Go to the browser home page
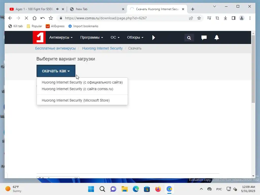The height and width of the screenshot is (195, 260). [x=35, y=18]
